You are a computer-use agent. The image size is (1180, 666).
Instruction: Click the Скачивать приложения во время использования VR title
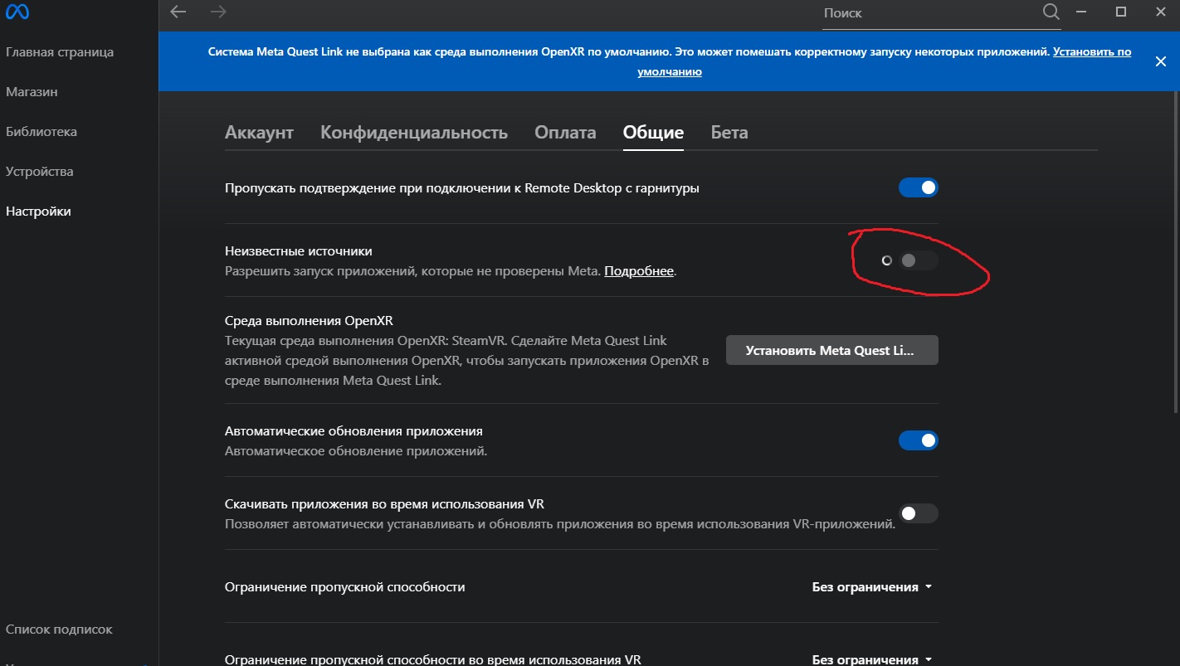tap(384, 504)
